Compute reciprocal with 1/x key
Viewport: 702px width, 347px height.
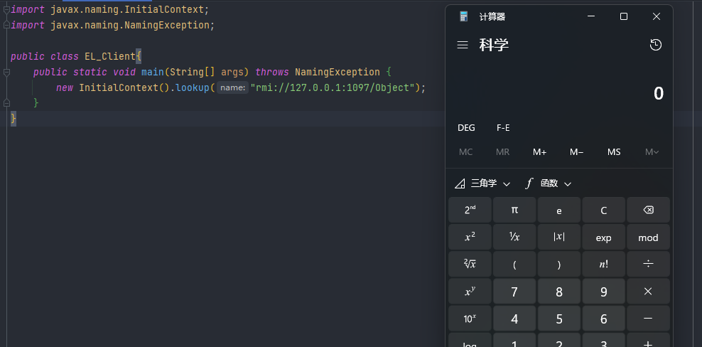click(514, 237)
